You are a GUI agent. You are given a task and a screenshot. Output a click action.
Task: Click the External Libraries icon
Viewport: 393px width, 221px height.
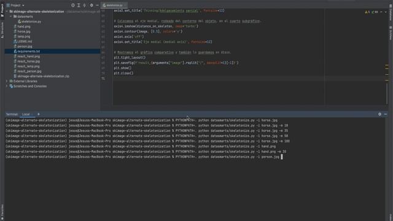point(11,81)
